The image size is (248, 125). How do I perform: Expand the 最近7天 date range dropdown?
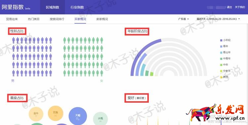pyautogui.click(x=218, y=19)
